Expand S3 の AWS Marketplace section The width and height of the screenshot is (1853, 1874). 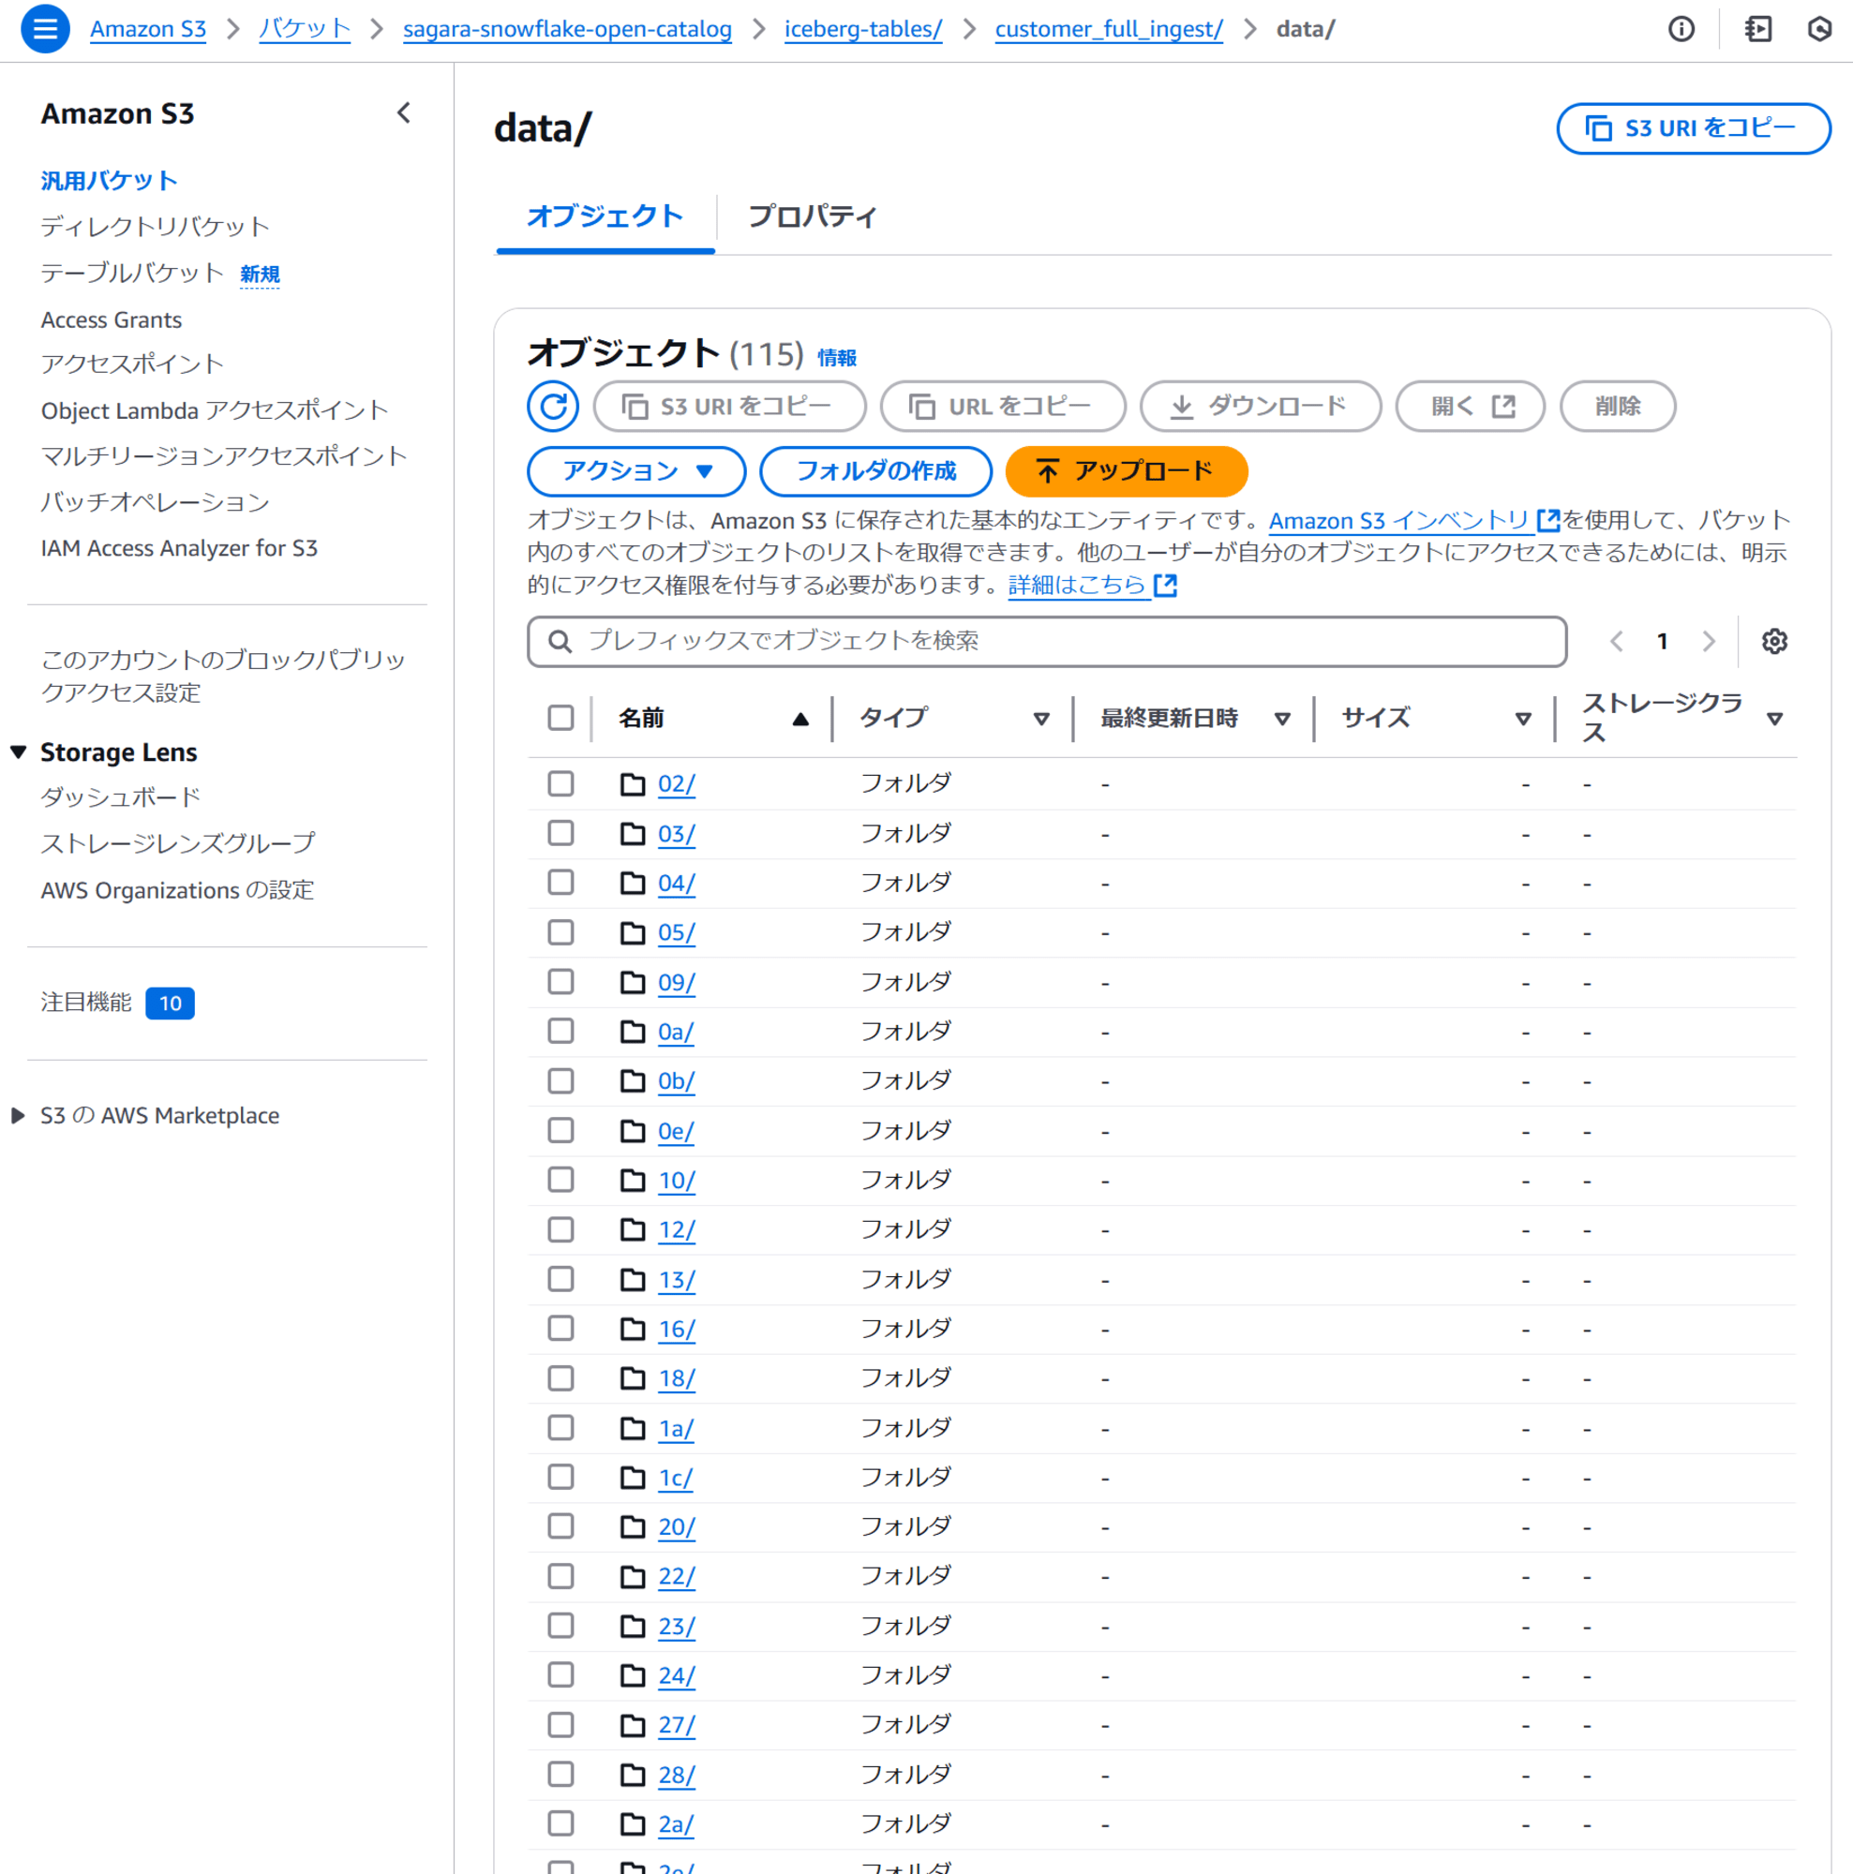19,1117
